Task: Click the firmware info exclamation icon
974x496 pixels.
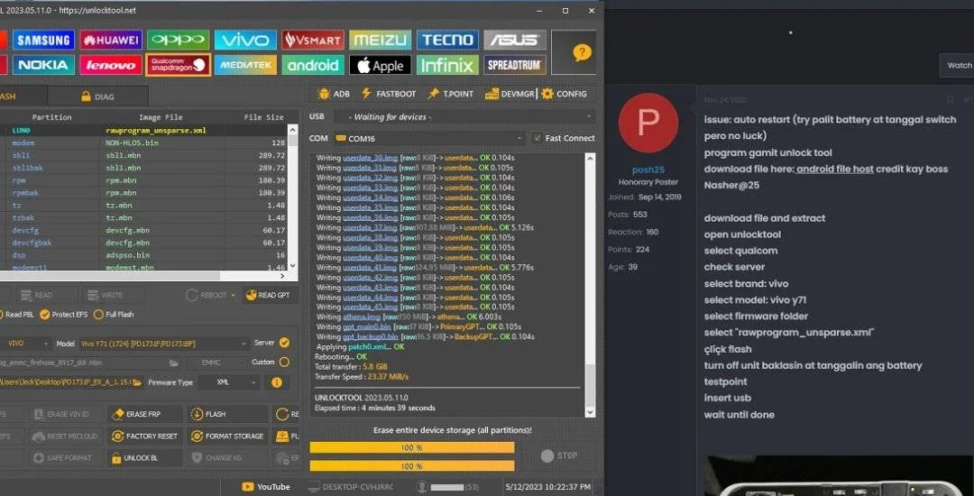Action: [277, 382]
